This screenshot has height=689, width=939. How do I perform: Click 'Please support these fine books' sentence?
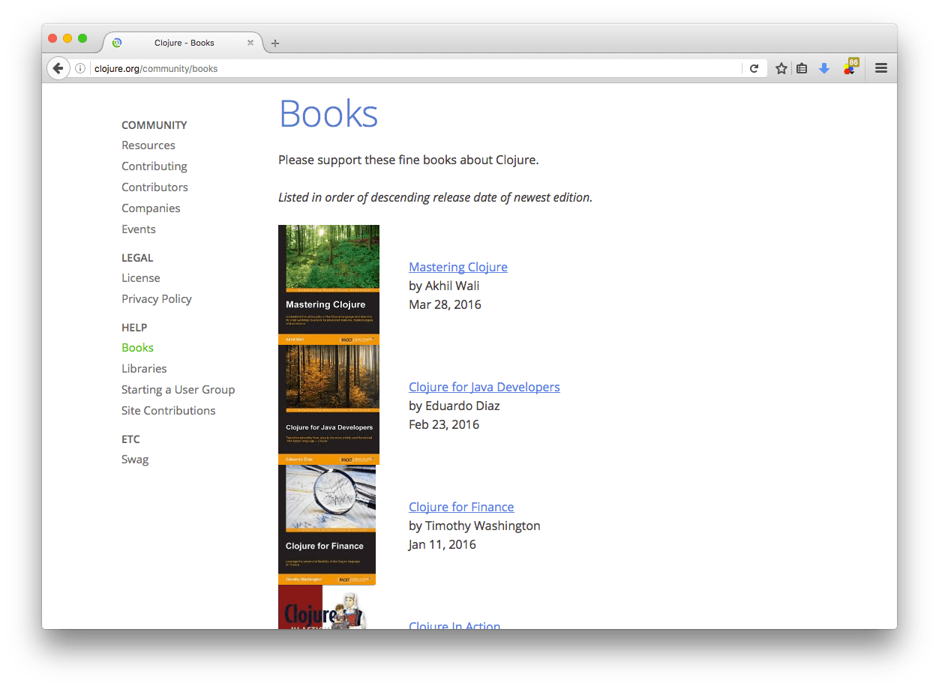click(409, 160)
